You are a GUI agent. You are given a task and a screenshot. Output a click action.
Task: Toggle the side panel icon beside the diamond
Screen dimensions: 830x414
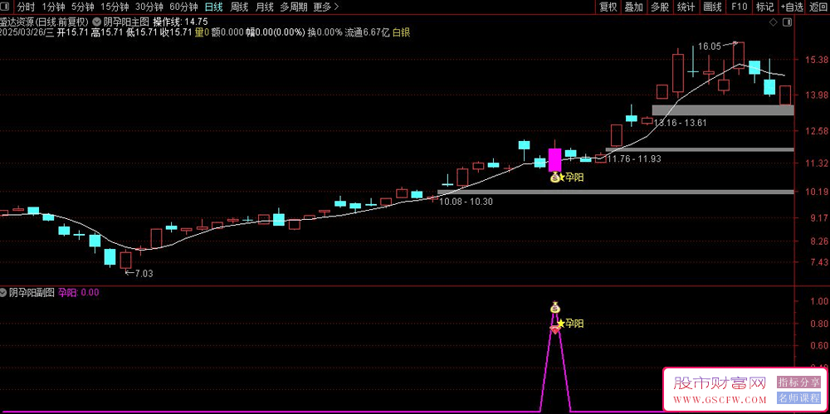point(787,22)
